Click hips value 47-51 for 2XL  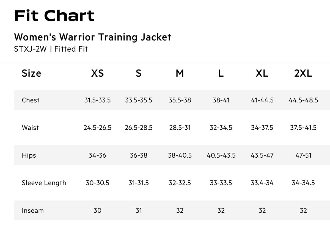pos(303,155)
